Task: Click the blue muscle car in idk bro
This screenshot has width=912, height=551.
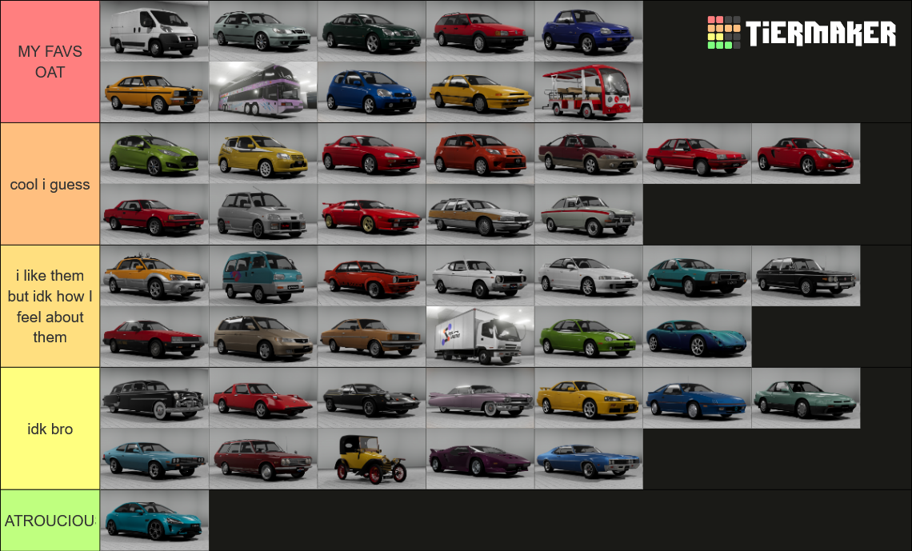Action: pos(589,459)
